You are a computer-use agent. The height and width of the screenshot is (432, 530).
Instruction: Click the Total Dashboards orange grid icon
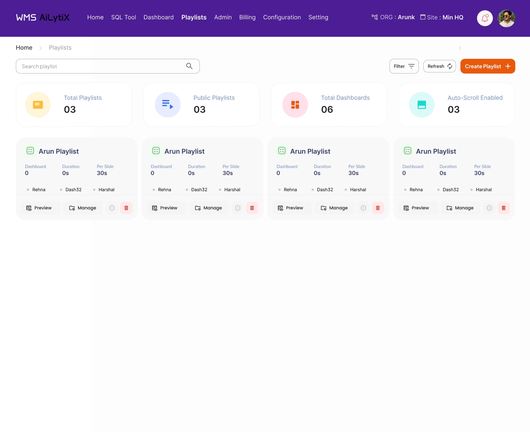[295, 105]
